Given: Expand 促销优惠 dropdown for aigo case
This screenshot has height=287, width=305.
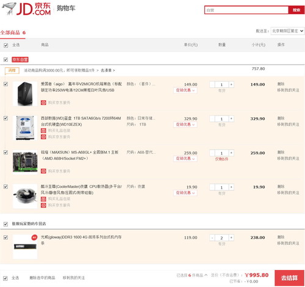Looking at the screenshot, I should point(185,90).
